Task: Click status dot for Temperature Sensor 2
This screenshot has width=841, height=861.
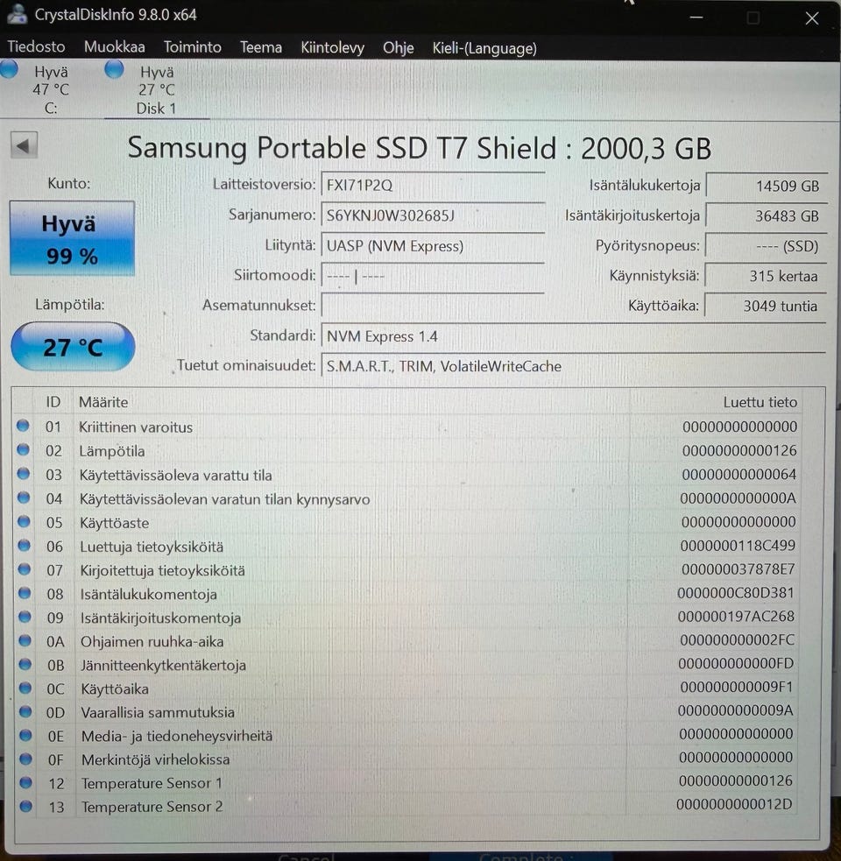Action: point(25,806)
